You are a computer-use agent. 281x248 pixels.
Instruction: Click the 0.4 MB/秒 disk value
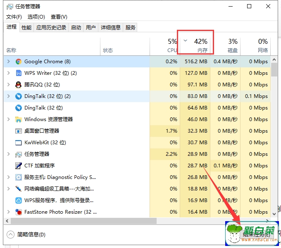coord(226,62)
